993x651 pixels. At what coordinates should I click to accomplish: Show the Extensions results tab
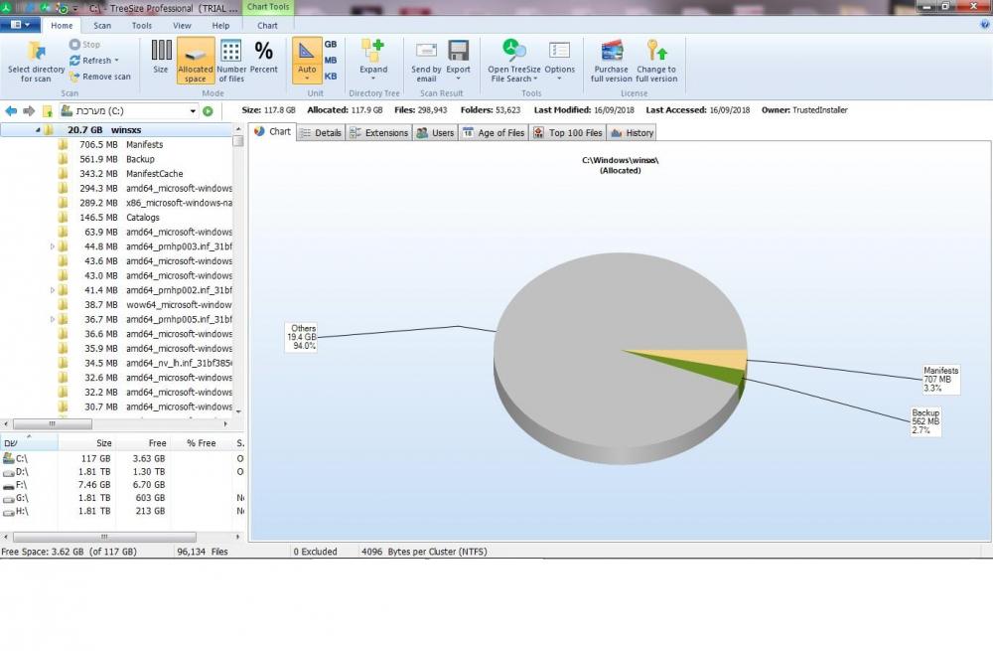[378, 132]
